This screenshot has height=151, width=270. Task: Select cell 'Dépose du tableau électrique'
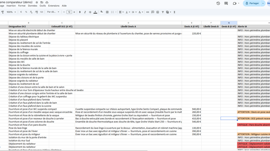pyautogui.click(x=29, y=37)
